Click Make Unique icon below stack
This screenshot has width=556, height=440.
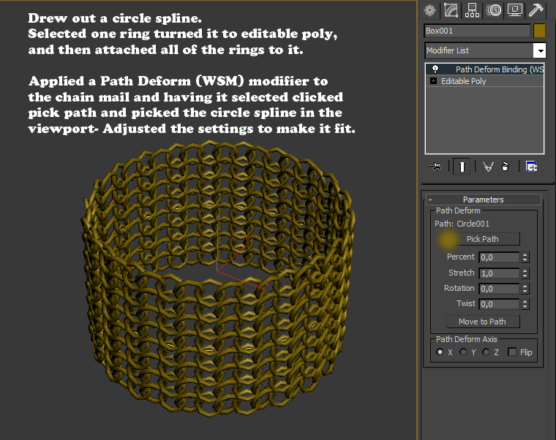(x=488, y=167)
